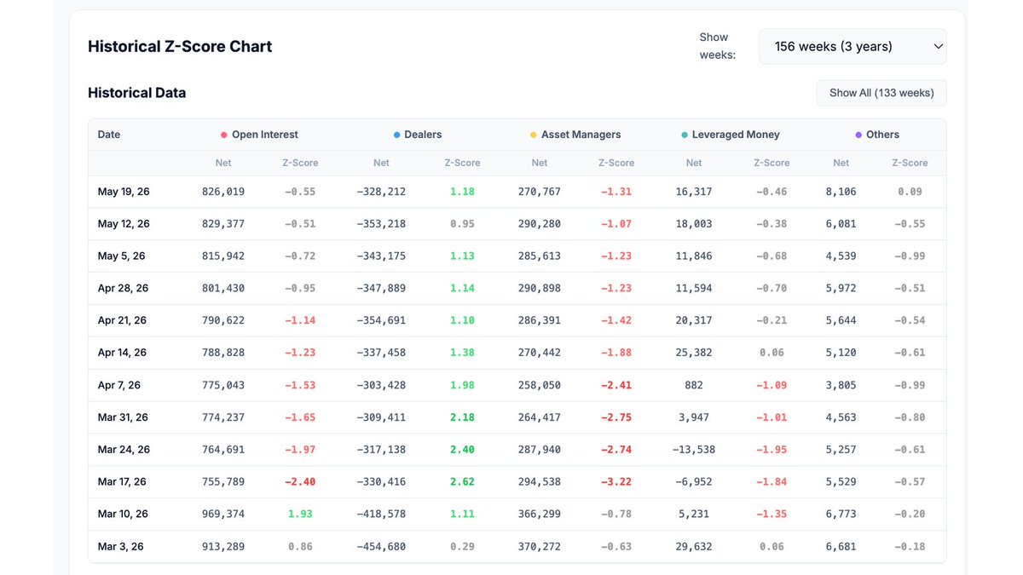The image size is (1023, 575).
Task: Select the Mar 17, 26 row date
Action: point(122,482)
